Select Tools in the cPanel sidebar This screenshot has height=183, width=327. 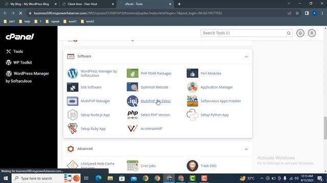15,51
